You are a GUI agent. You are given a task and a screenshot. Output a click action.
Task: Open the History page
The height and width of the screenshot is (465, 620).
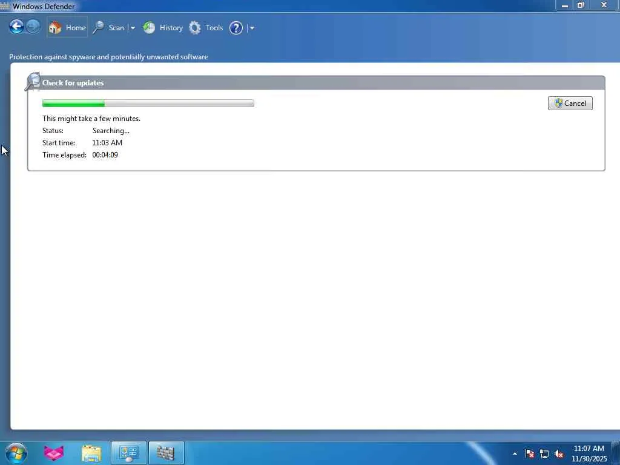pyautogui.click(x=163, y=28)
